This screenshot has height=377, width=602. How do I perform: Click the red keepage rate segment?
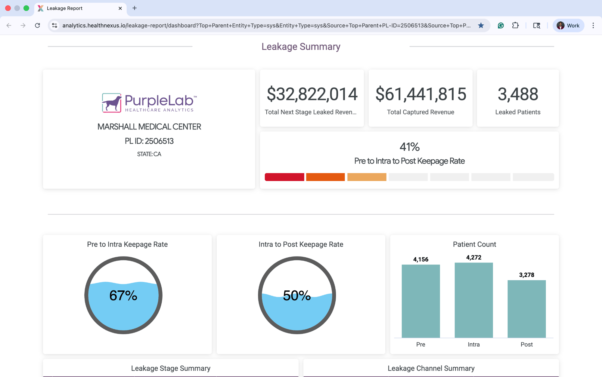pyautogui.click(x=284, y=177)
